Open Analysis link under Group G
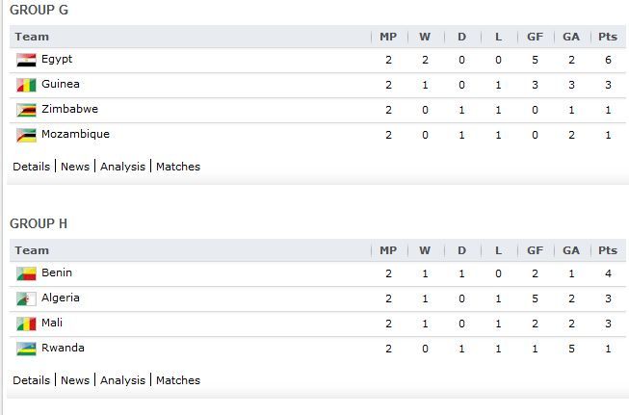This screenshot has width=629, height=415. tap(122, 167)
